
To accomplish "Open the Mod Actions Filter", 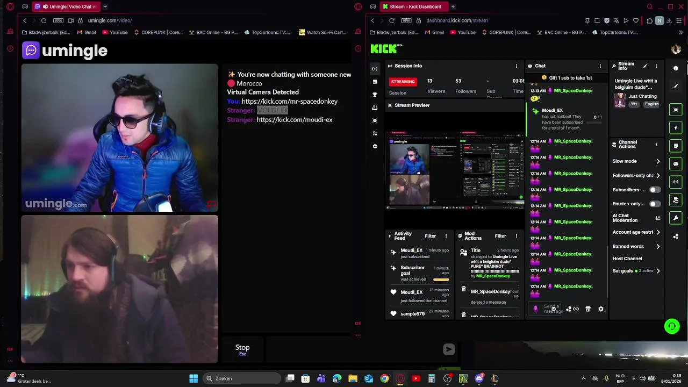I will (500, 236).
